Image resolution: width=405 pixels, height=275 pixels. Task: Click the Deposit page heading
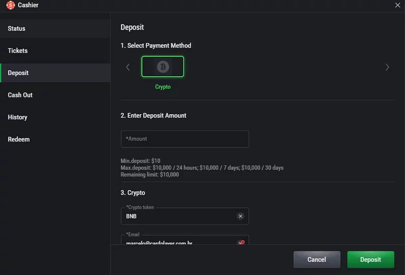click(132, 28)
